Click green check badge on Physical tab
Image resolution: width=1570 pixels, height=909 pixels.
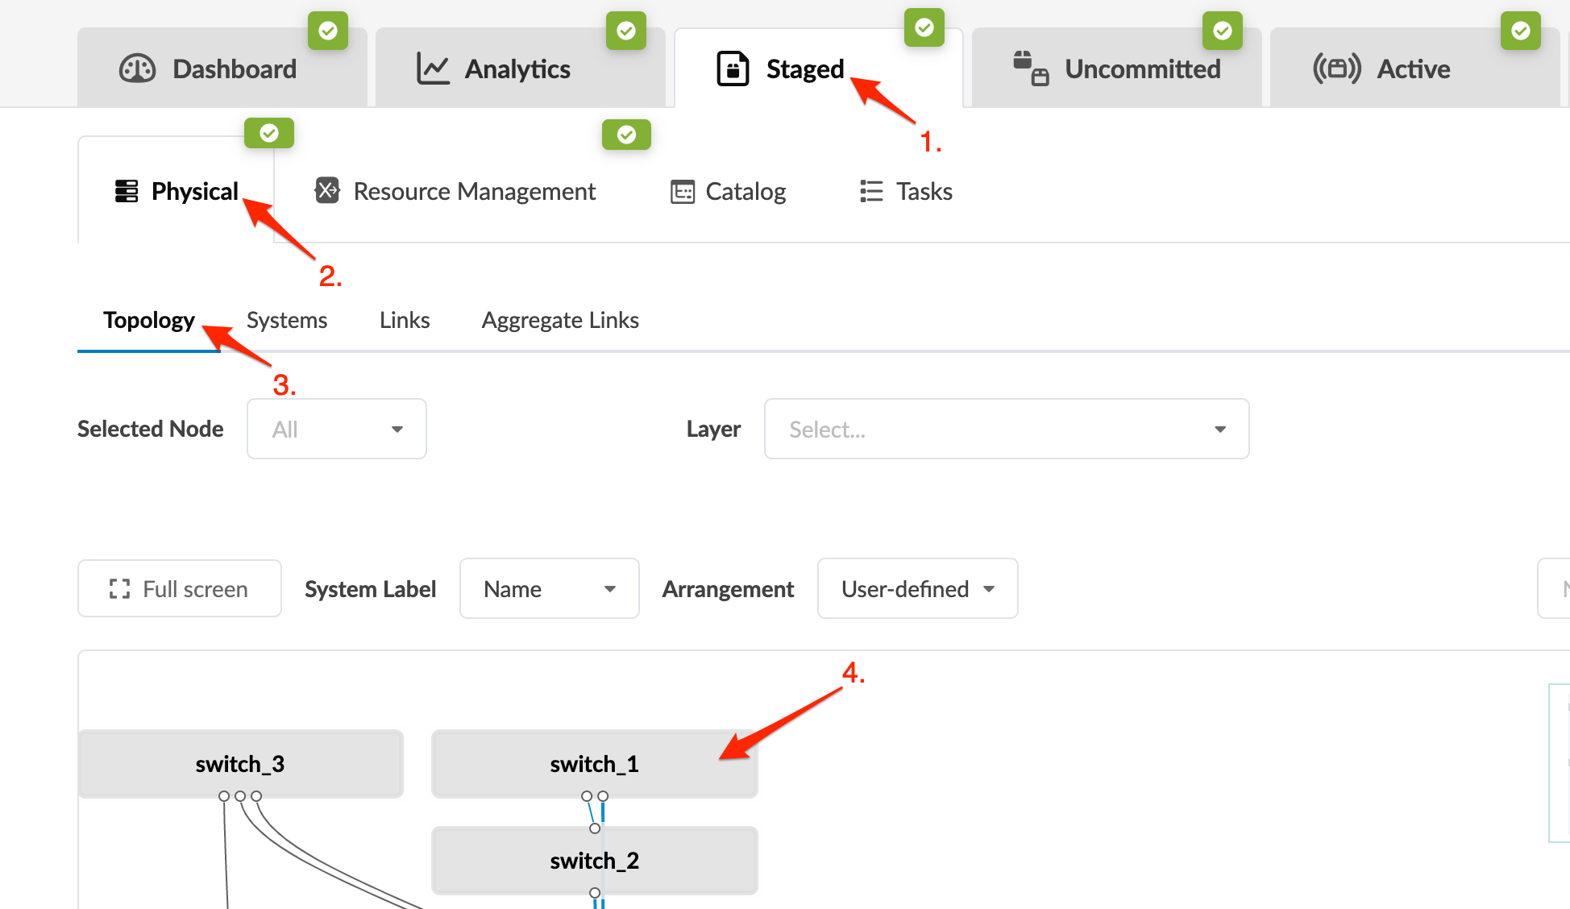coord(269,133)
